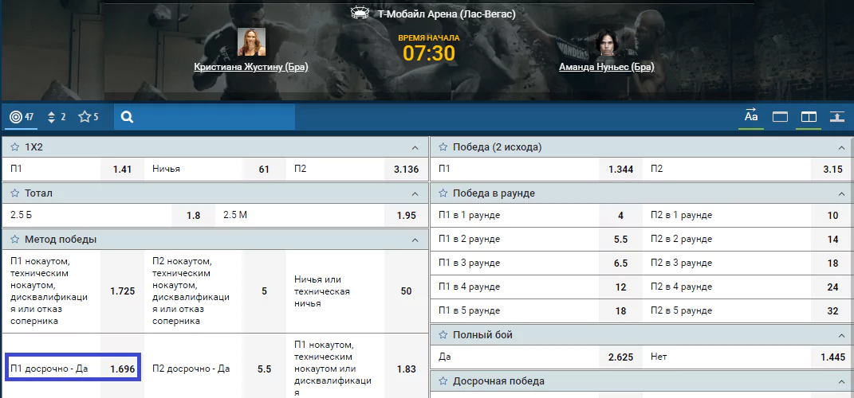The image size is (854, 398).
Task: Collapse the Полный бой section chevron
Action: point(843,335)
